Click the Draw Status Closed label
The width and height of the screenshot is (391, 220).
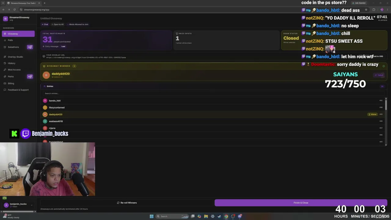coord(291,38)
